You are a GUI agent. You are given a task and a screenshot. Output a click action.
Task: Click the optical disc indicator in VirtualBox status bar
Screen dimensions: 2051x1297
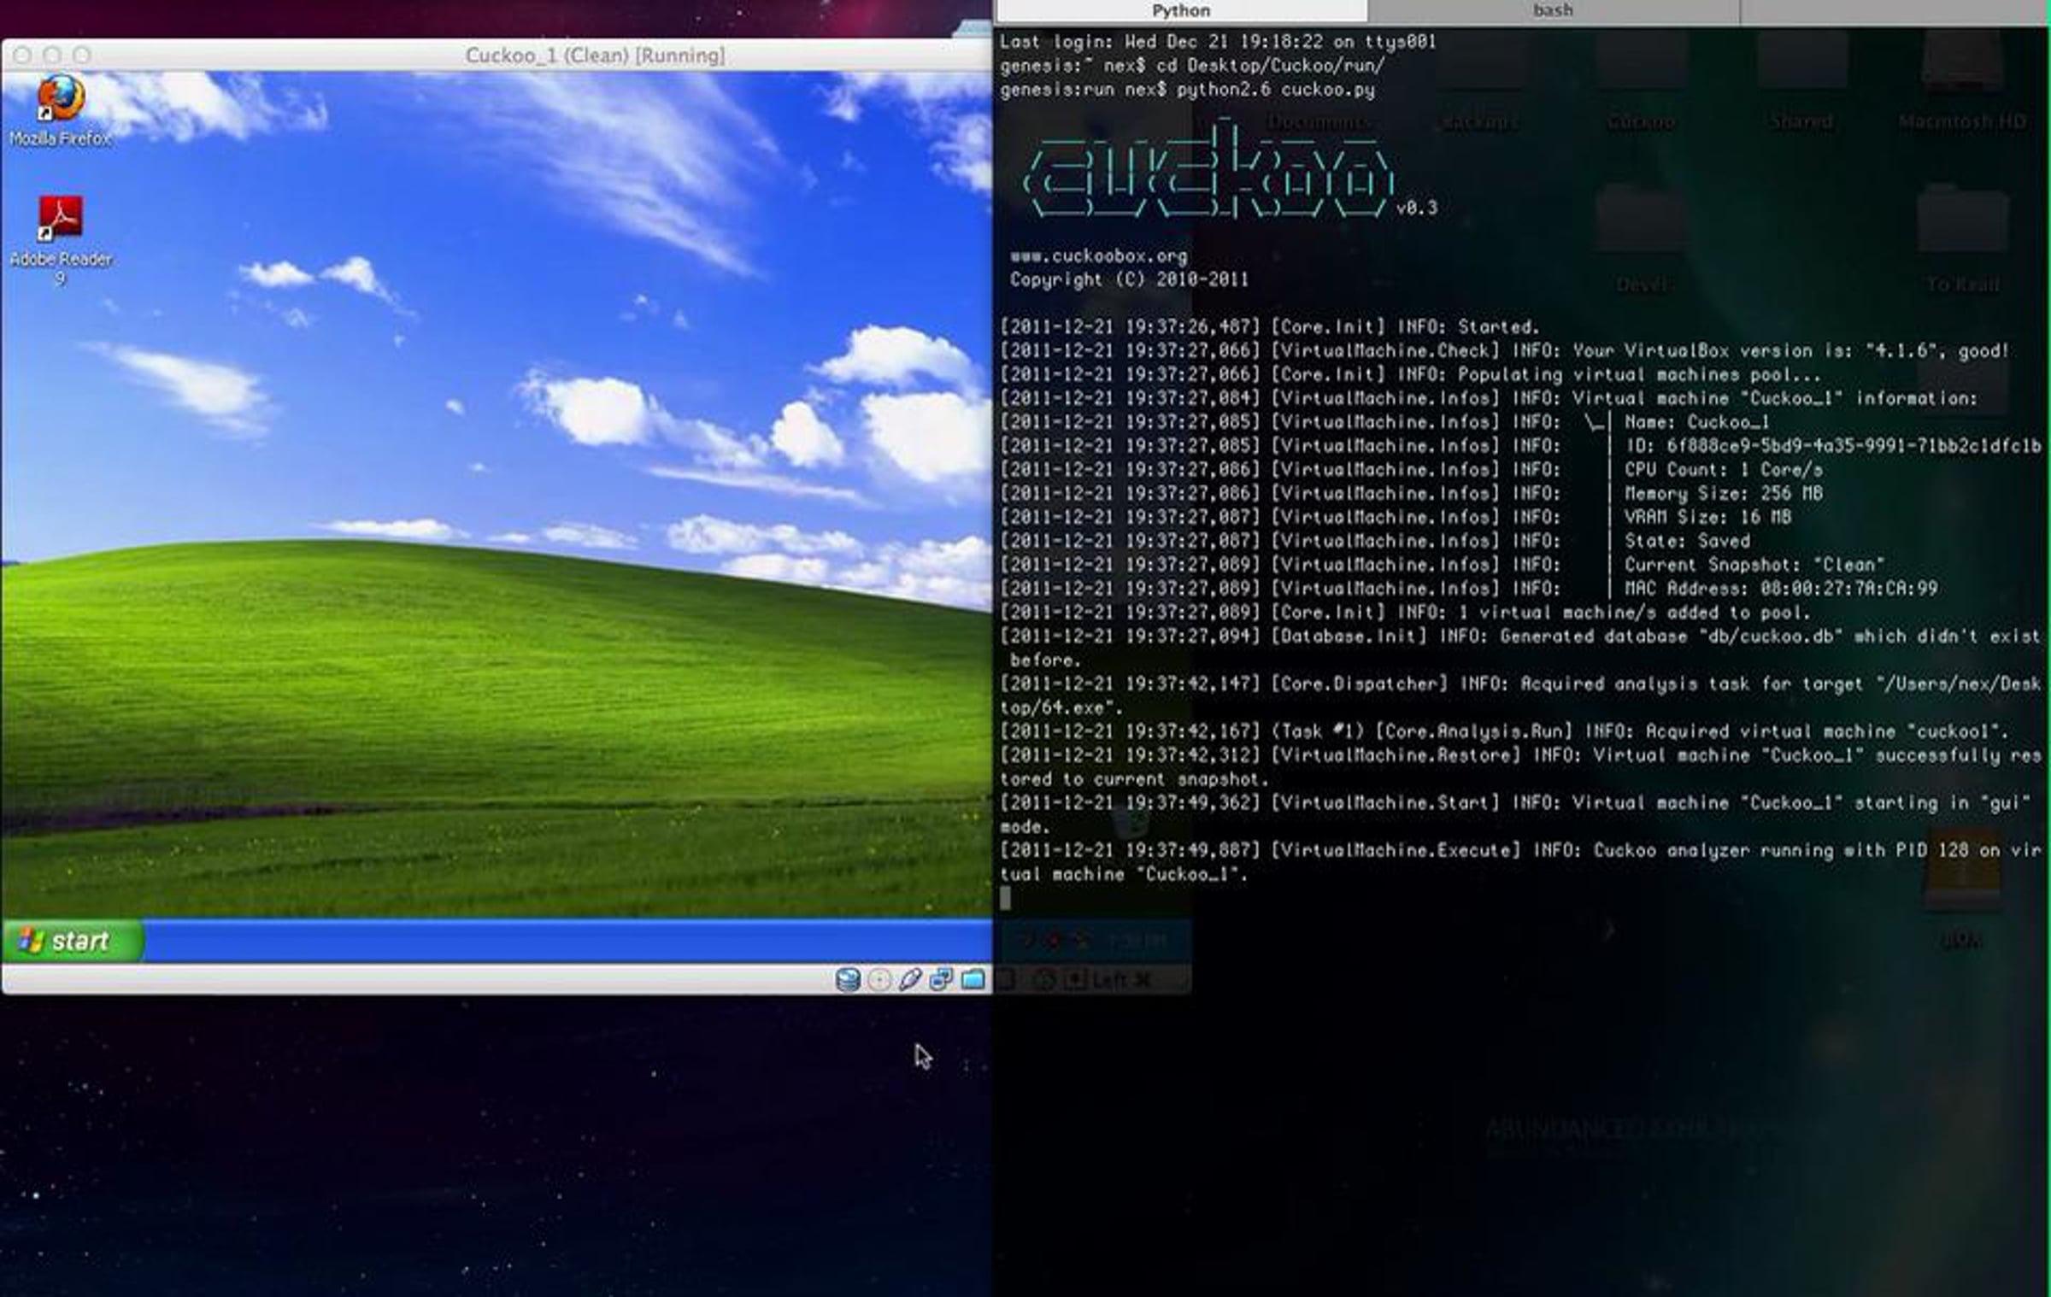(x=879, y=979)
